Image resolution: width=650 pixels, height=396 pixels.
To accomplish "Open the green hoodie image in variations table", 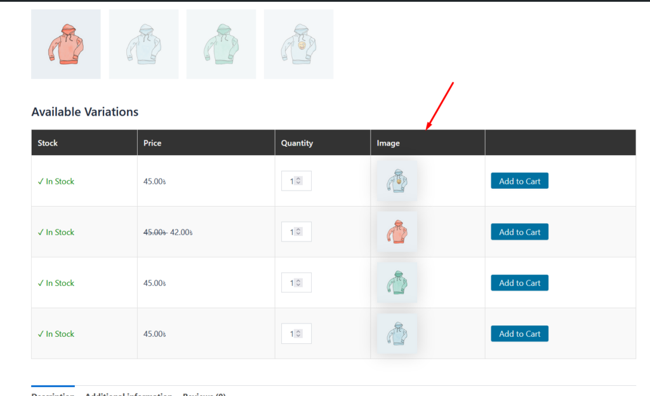I will tap(397, 283).
